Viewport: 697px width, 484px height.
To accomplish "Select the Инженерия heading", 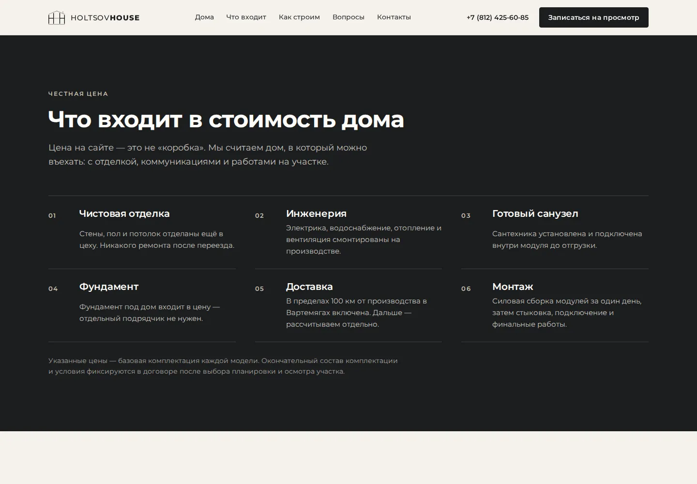I will pos(316,213).
